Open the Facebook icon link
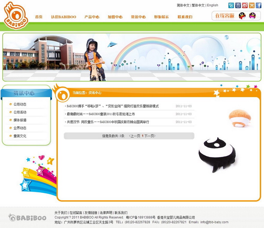264x228 pixels. [259, 5]
